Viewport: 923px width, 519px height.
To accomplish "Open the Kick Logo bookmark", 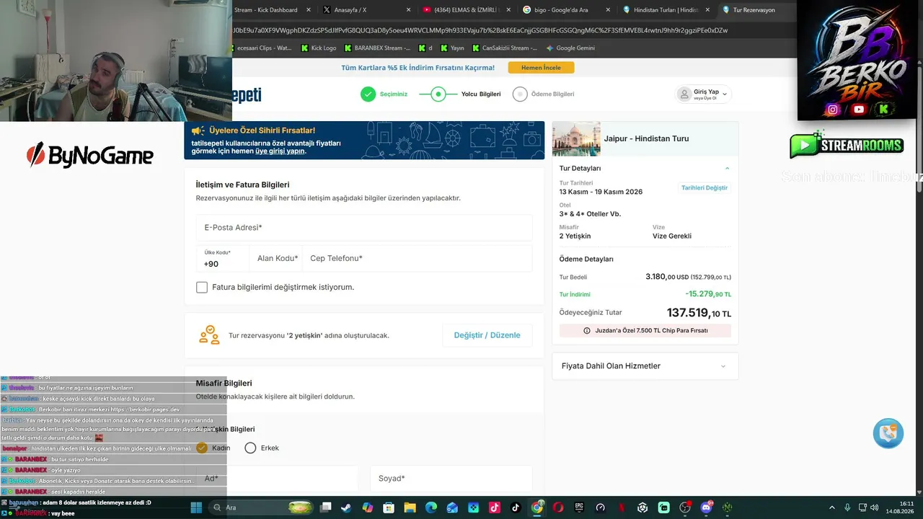I will (x=319, y=48).
